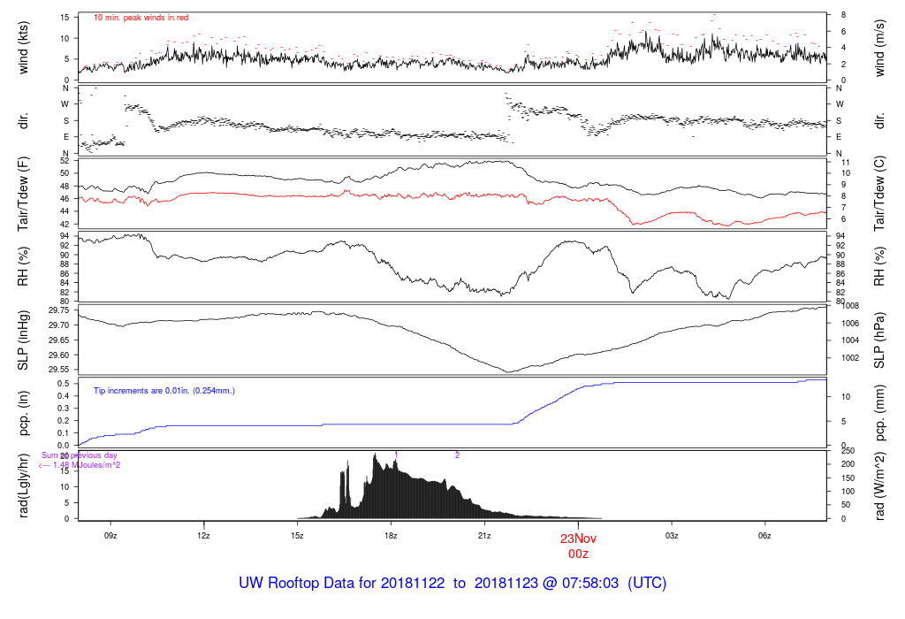Click the left "dir." axis title

tap(23, 121)
